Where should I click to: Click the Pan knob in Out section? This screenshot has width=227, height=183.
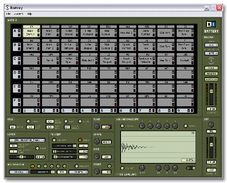pos(211,124)
